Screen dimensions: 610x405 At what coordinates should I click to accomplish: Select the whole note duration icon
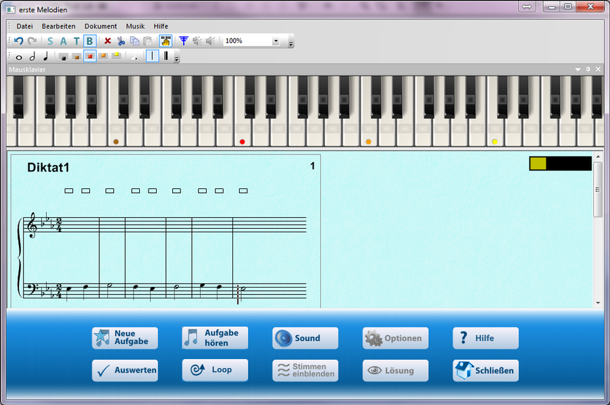pos(19,57)
